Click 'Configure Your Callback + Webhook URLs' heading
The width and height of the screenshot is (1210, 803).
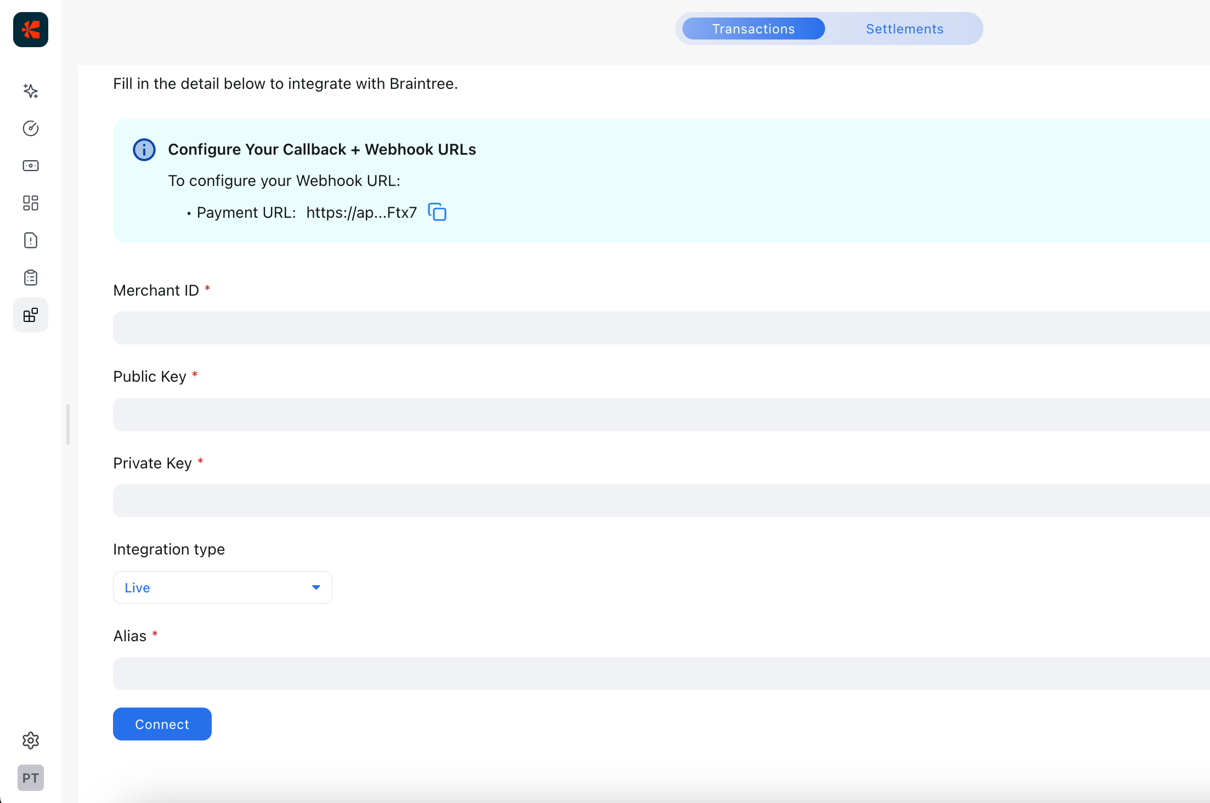tap(322, 149)
